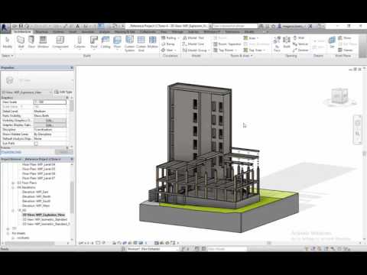
Task: Click the View Scale value field
Action: click(x=50, y=102)
